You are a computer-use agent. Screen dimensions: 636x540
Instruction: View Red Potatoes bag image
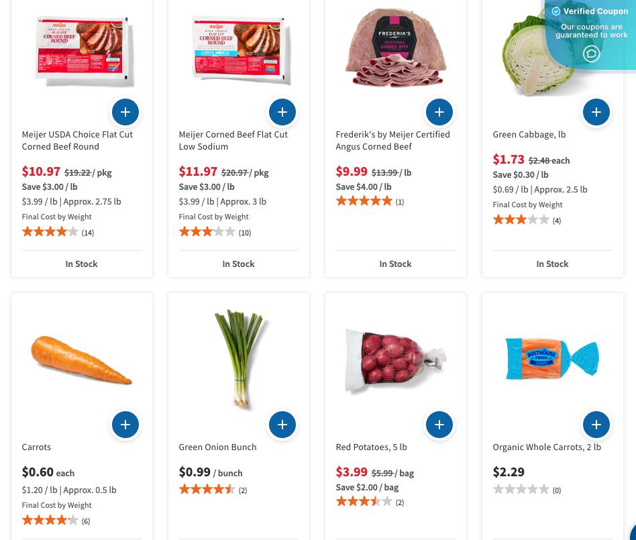[x=394, y=360]
